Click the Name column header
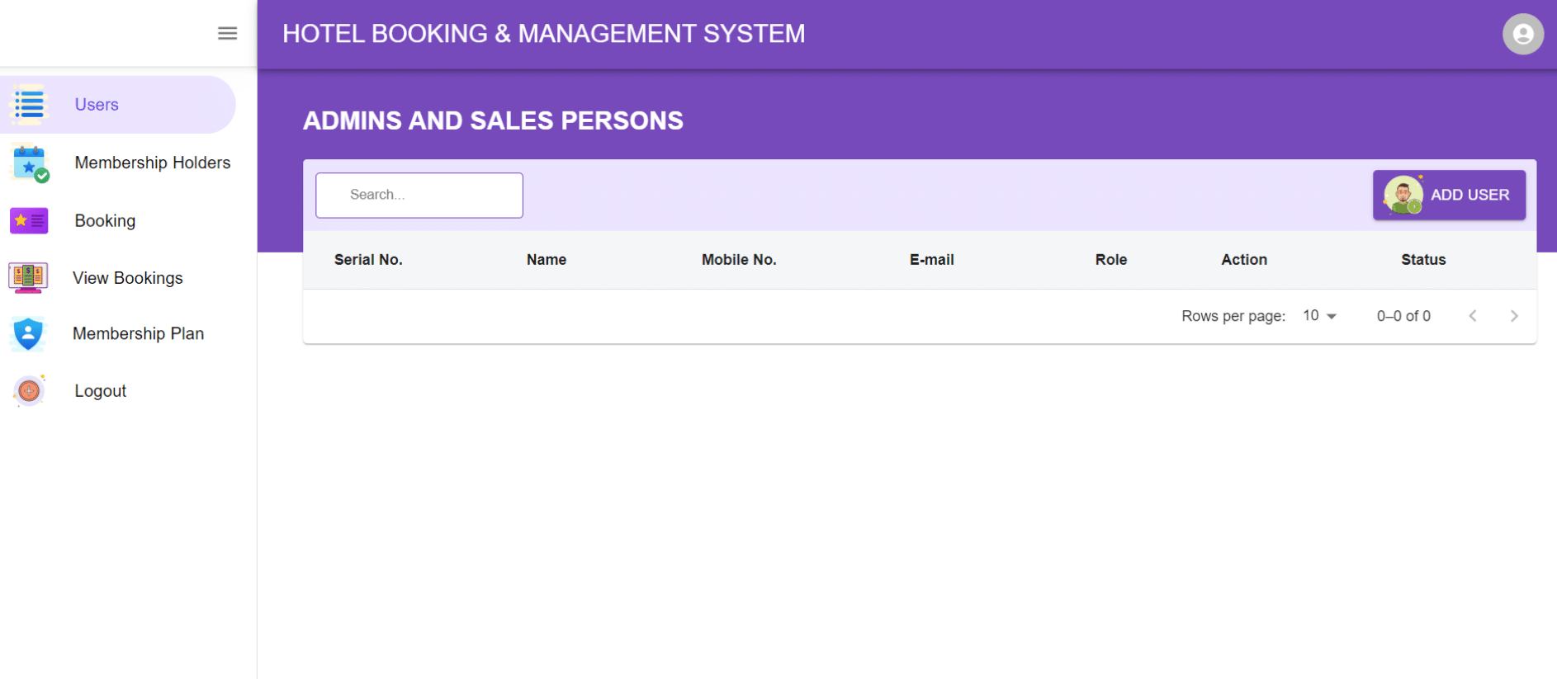 click(547, 259)
